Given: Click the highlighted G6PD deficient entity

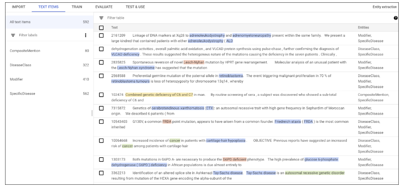Looking at the screenshot, I should pyautogui.click(x=235, y=160).
